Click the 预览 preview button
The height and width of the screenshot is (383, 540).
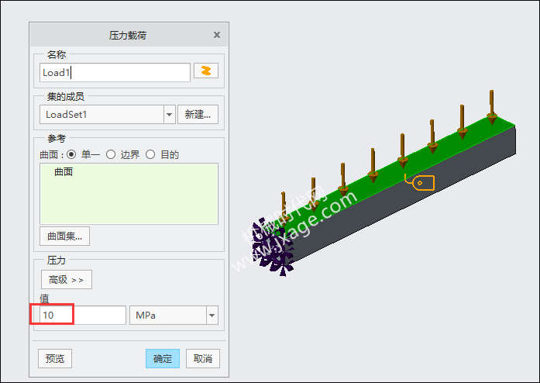tap(55, 358)
